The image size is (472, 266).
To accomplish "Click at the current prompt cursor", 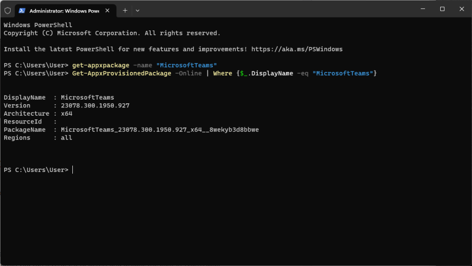I will tap(73, 170).
